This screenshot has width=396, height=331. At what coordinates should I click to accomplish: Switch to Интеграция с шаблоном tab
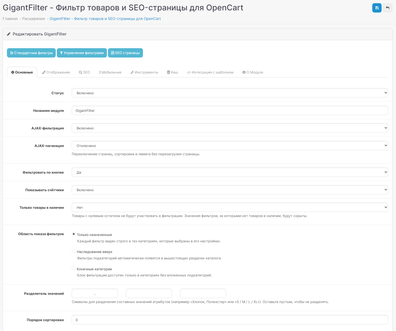pyautogui.click(x=210, y=72)
